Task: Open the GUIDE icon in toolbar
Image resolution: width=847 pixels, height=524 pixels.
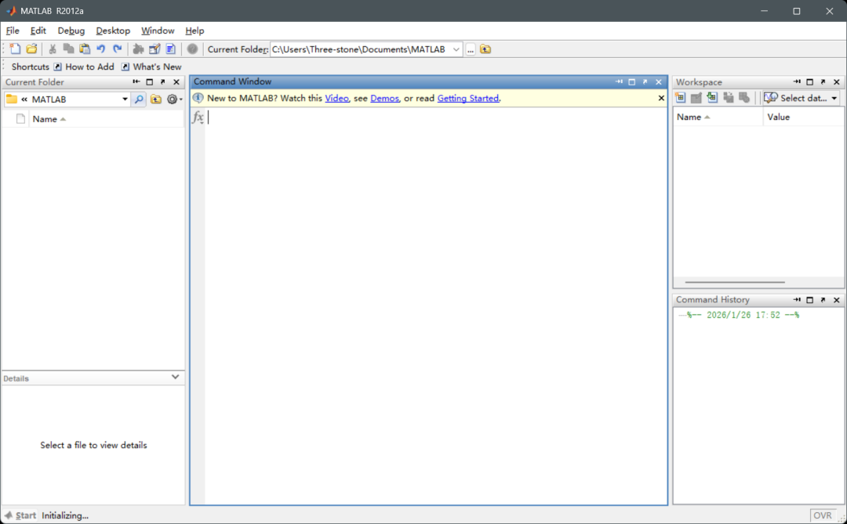Action: point(154,49)
